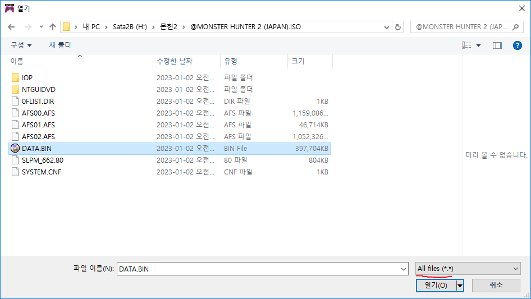
Task: Create a new folder with 새 폴더
Action: tap(60, 45)
